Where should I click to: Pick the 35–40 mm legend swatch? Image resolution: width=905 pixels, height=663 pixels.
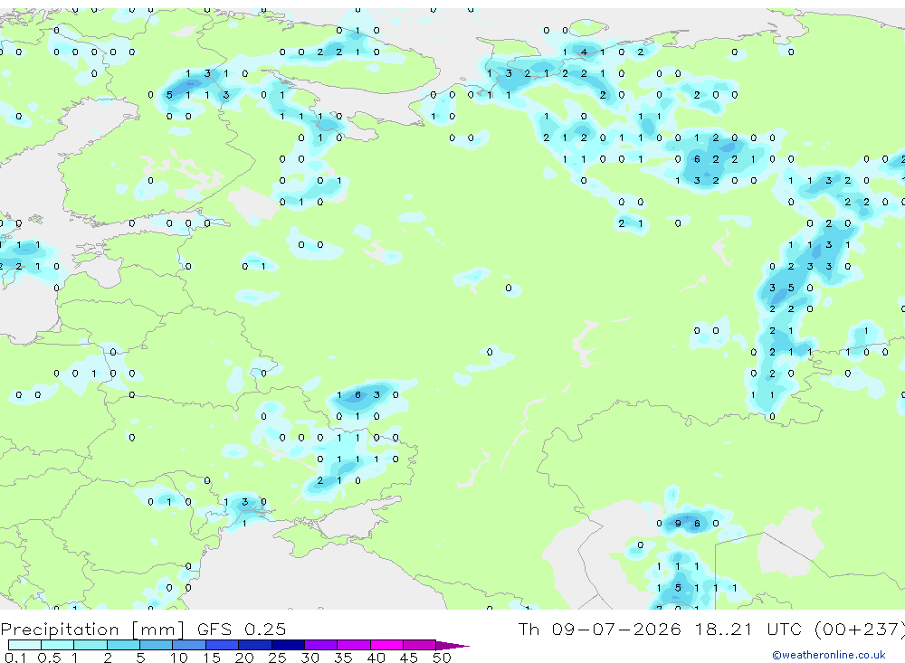point(354,645)
